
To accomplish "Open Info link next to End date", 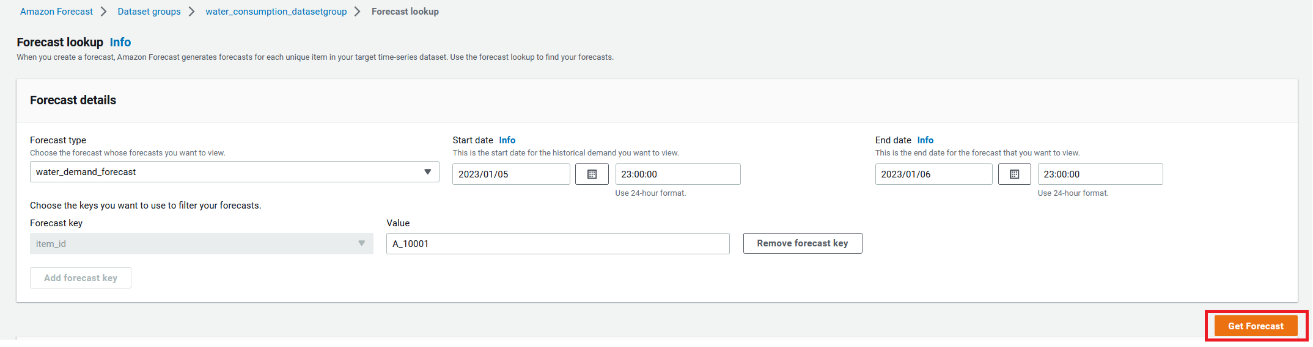I will tap(925, 140).
